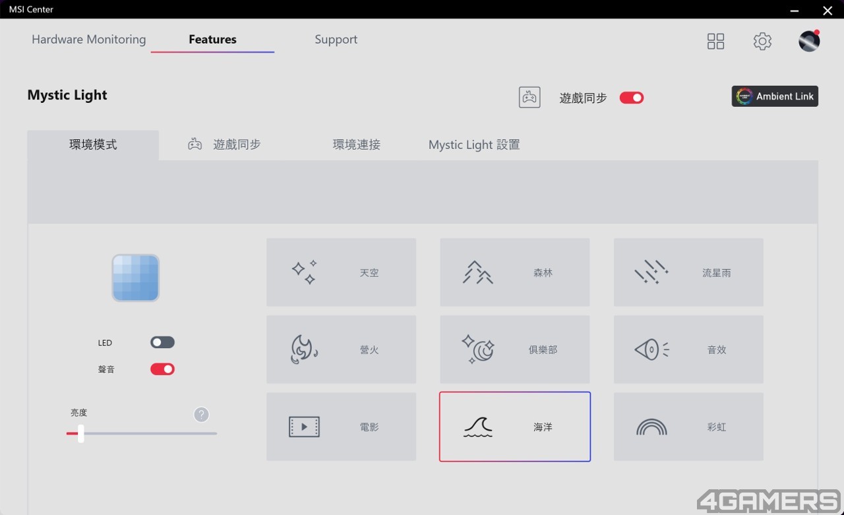Click the wave icon of 海洋
This screenshot has height=515, width=844.
(x=478, y=427)
